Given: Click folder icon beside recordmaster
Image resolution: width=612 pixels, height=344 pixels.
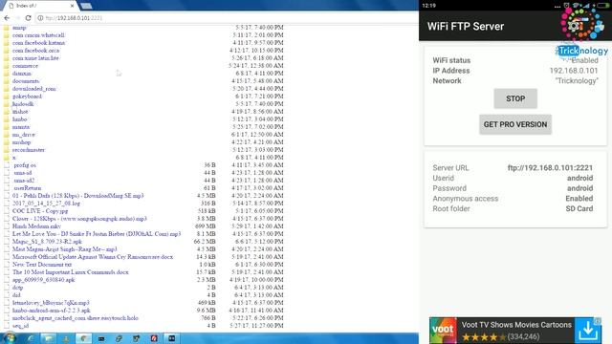Looking at the screenshot, I should [7, 150].
